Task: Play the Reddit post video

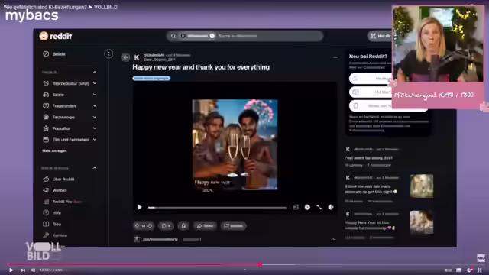Action: [x=139, y=207]
